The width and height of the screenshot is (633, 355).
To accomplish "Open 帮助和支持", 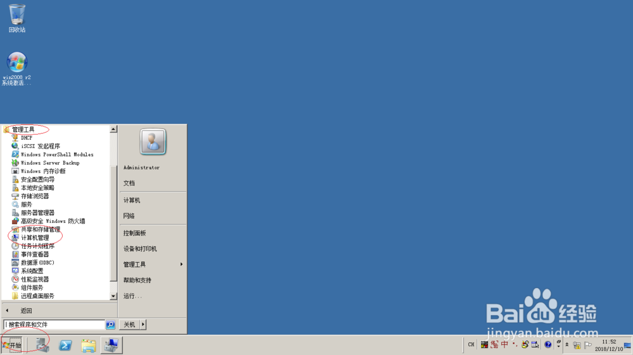I will click(x=137, y=280).
